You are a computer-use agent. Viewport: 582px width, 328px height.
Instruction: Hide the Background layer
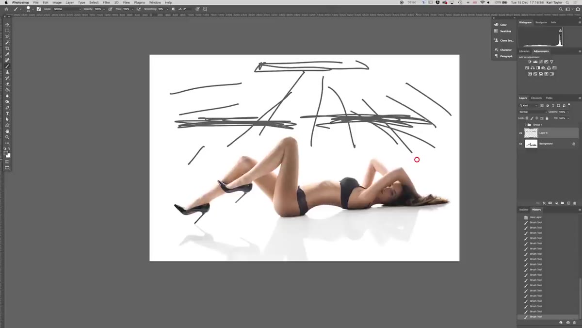(521, 144)
